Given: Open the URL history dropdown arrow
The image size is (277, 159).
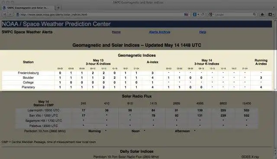Looking at the screenshot, I should [x=198, y=14].
